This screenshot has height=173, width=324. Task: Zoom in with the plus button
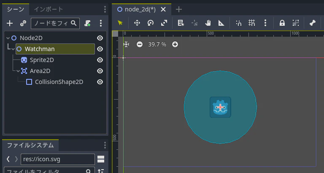[175, 44]
